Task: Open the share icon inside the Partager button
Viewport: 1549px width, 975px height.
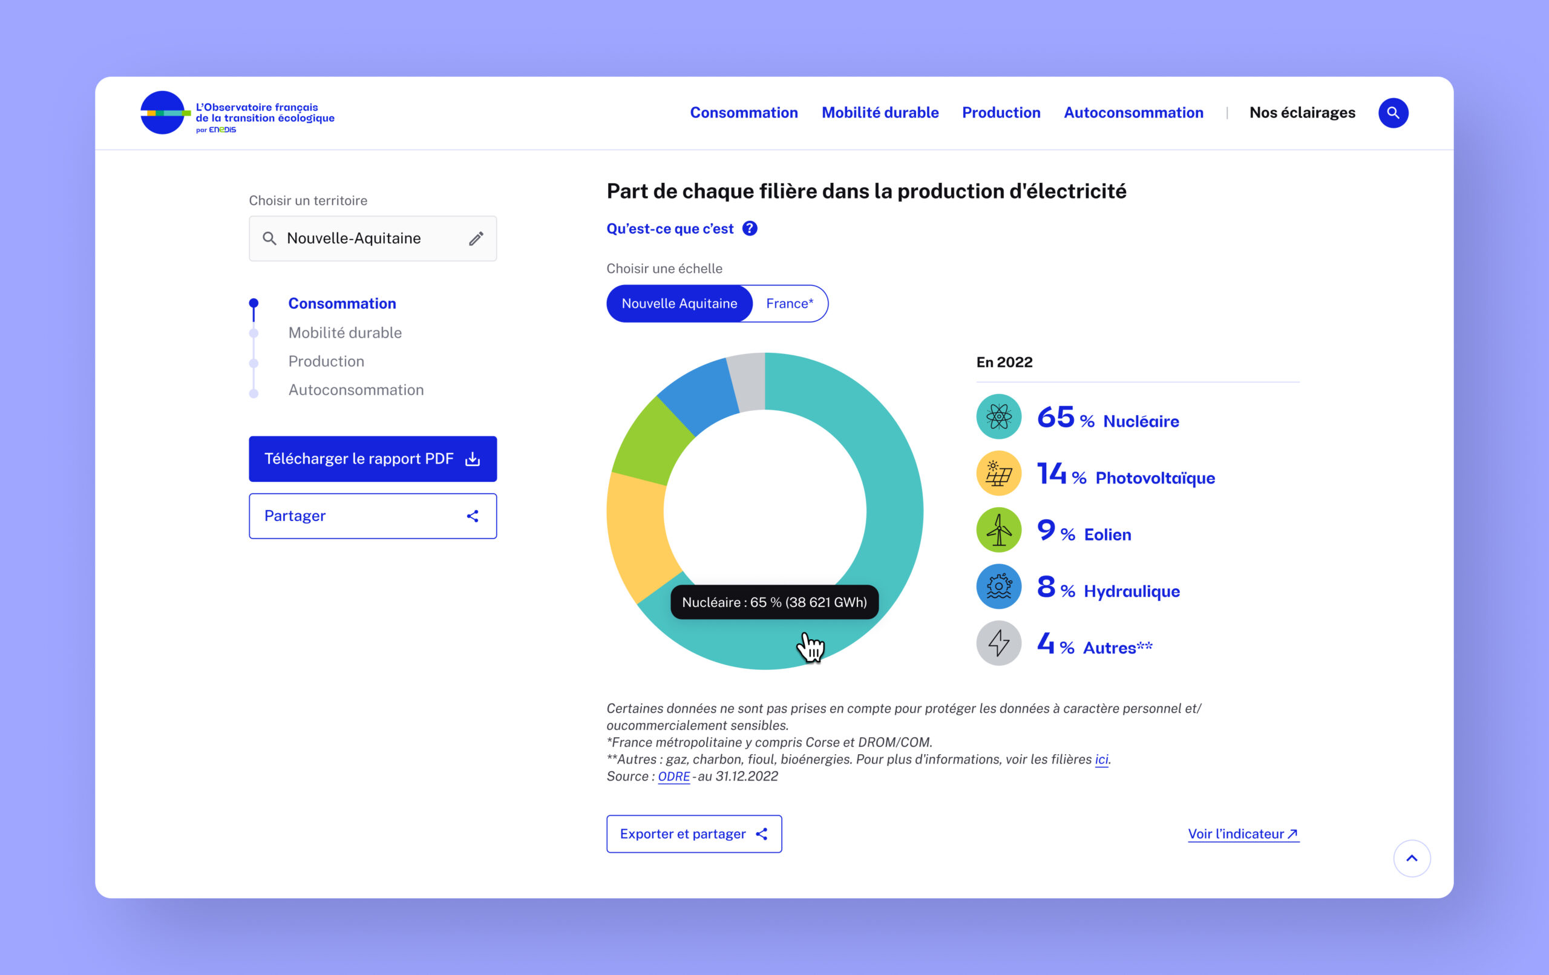Action: [473, 516]
